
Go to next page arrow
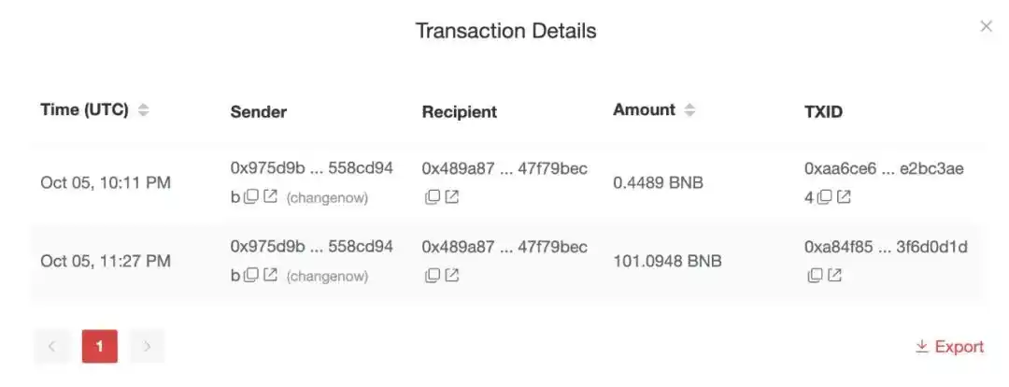[148, 347]
